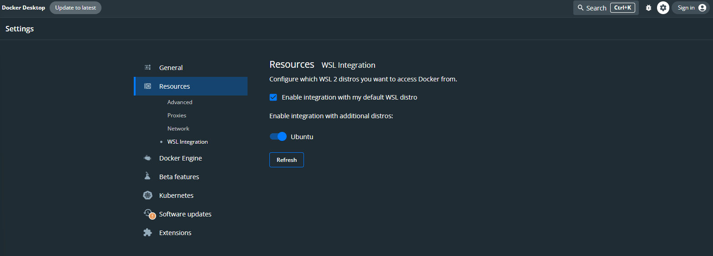Viewport: 713px width, 256px height.
Task: Click the Update to latest button
Action: 76,8
